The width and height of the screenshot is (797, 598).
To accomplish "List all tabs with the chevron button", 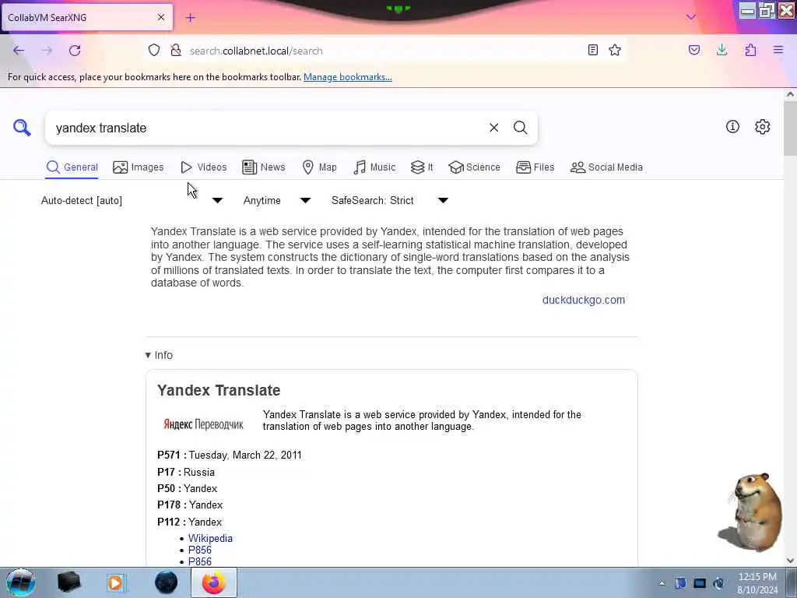I will pos(691,17).
